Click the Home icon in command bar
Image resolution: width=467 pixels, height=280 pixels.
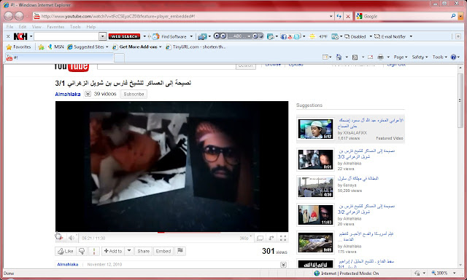pyautogui.click(x=339, y=57)
